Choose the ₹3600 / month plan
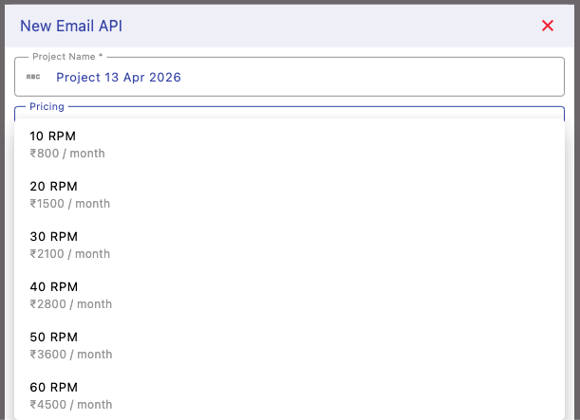 click(x=71, y=355)
